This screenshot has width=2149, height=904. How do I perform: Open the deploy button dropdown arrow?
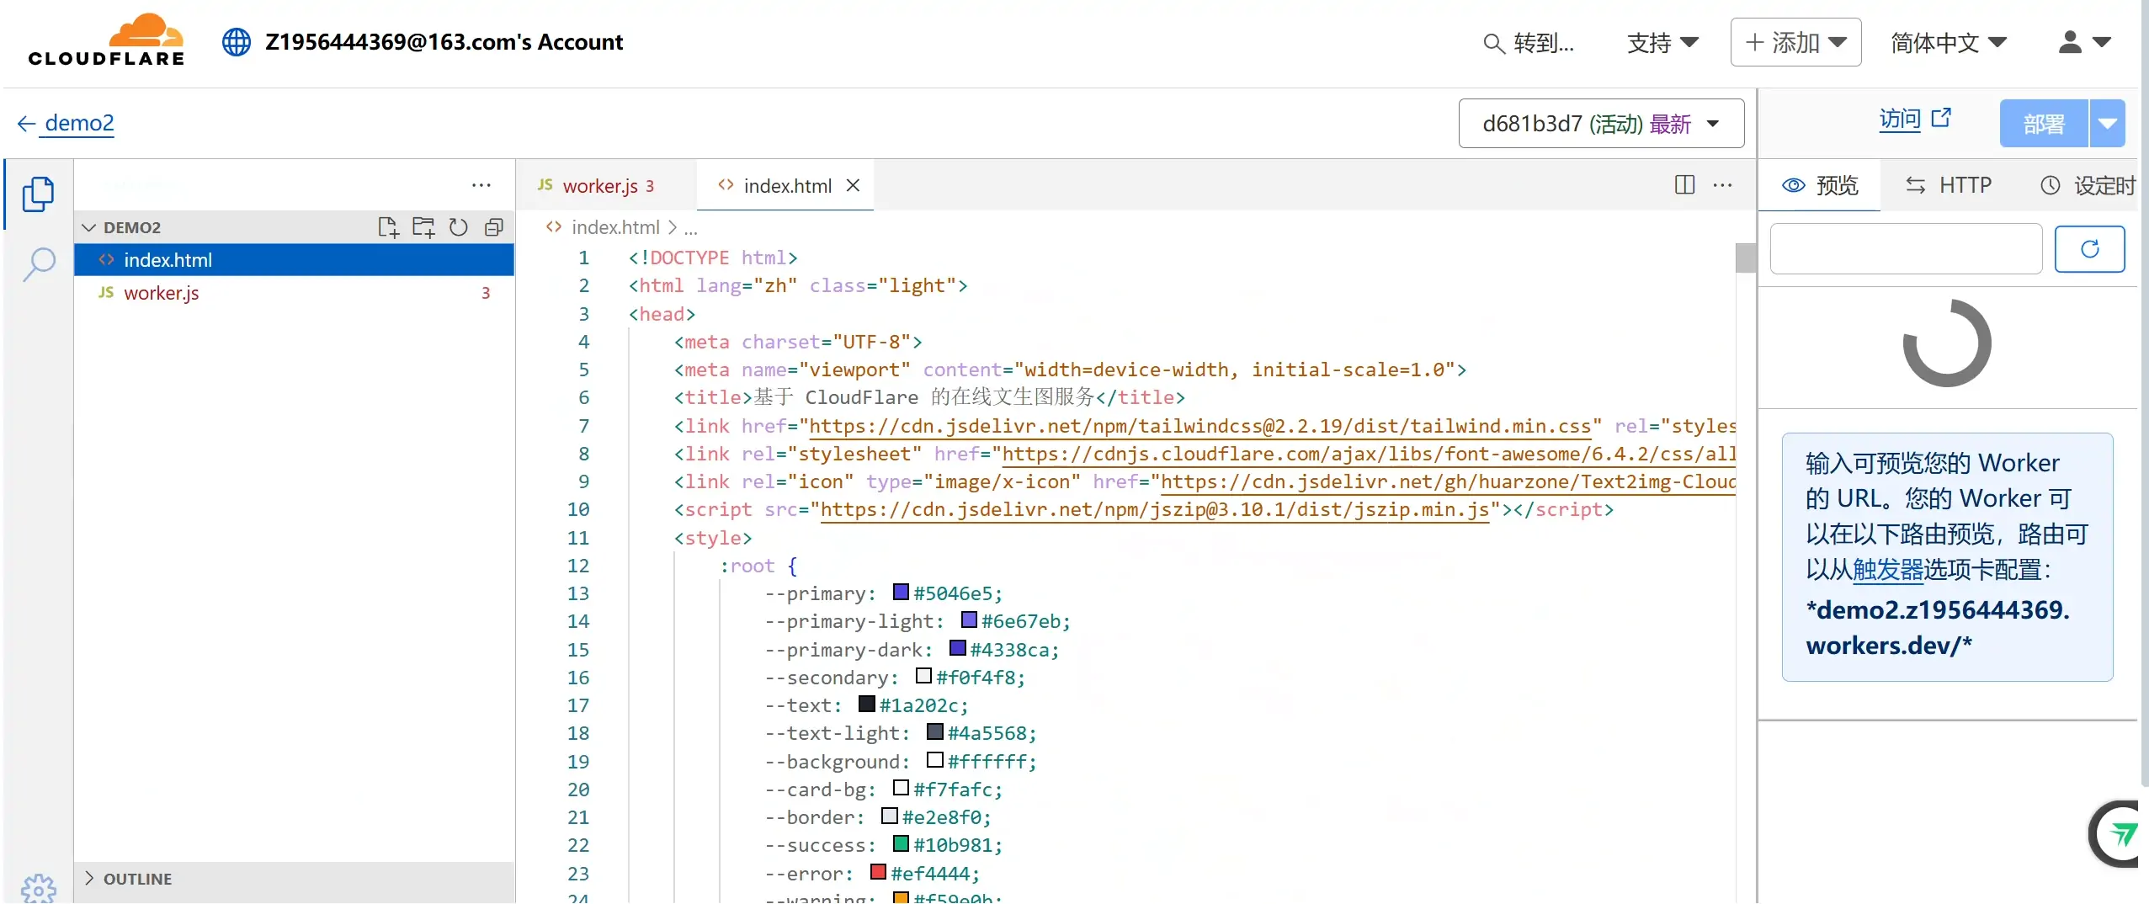(x=2107, y=124)
